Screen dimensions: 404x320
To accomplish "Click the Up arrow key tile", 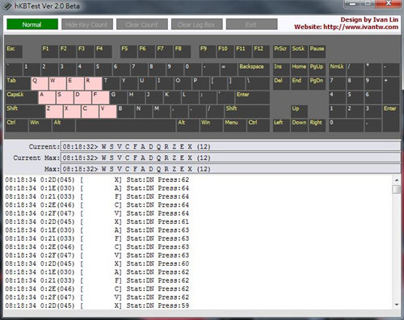I will click(299, 112).
